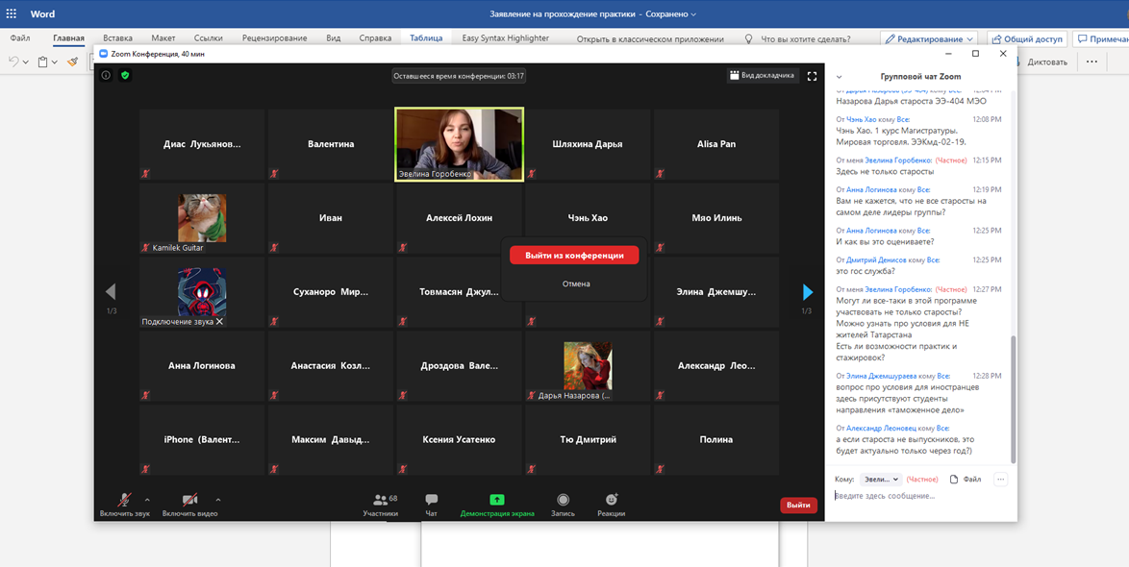Open the Реакции reactions menu
The image size is (1129, 567).
[x=612, y=505]
